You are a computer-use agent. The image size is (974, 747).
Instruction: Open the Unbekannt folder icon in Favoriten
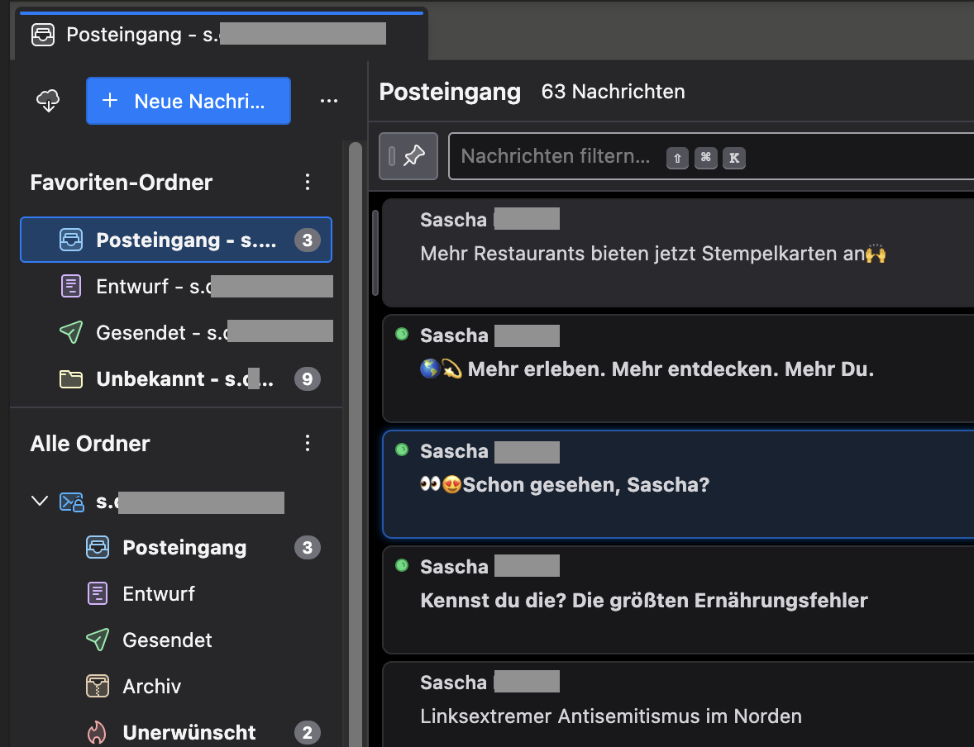[71, 379]
